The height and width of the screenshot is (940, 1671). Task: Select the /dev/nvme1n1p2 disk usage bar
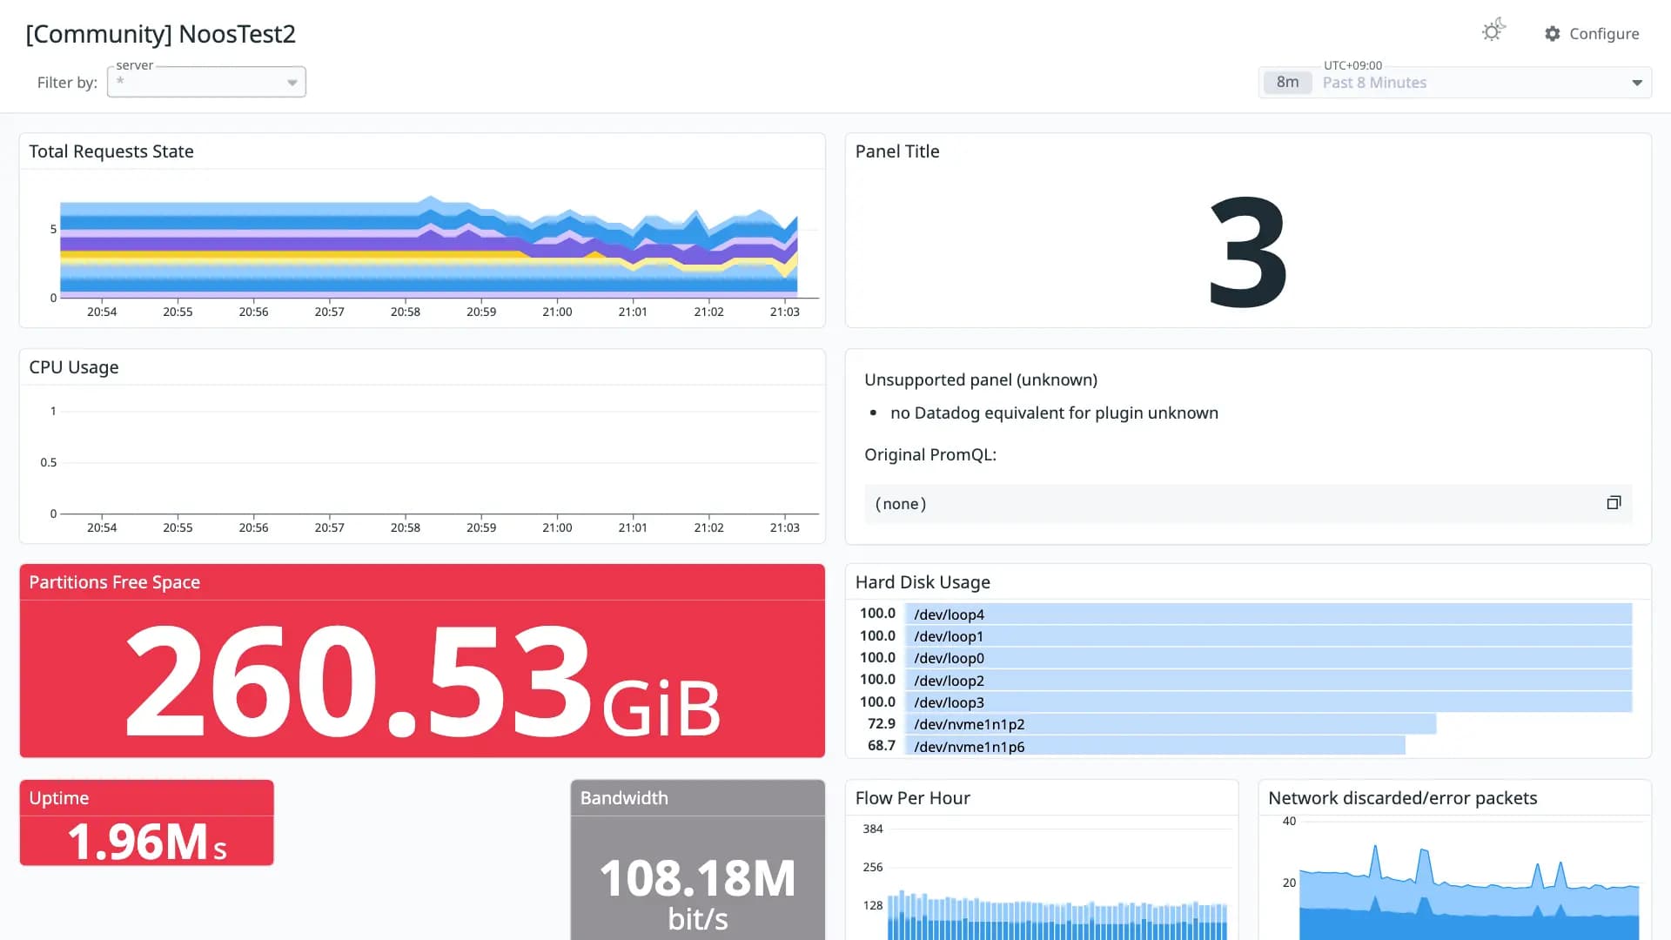1171,724
